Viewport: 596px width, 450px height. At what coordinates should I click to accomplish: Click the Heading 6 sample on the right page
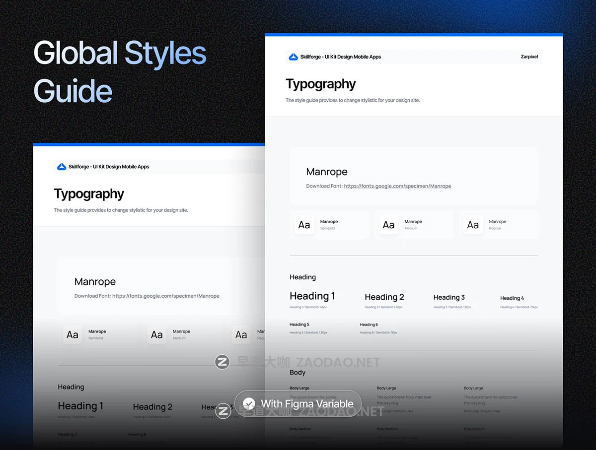point(369,324)
